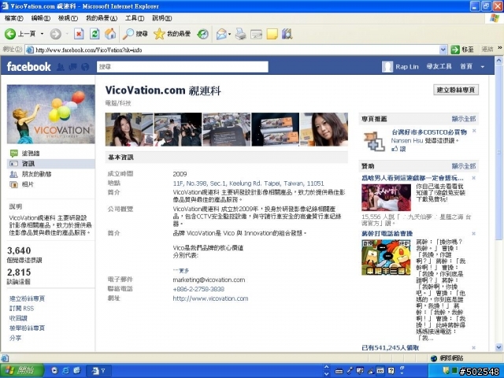This screenshot has width=504, height=378.
Task: Click 首頁 Home in Facebook header
Action: point(466,66)
